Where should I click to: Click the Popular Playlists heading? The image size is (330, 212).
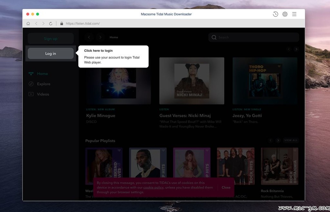pos(100,141)
